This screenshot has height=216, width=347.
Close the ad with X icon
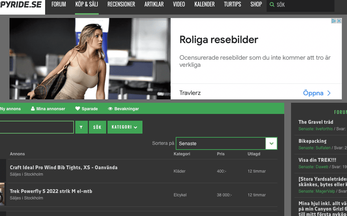tap(339, 21)
